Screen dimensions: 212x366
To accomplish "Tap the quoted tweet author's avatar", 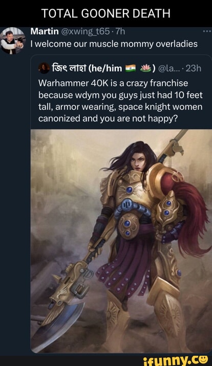I will 44,68.
